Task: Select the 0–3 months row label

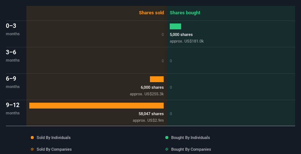Action: (x=13, y=29)
